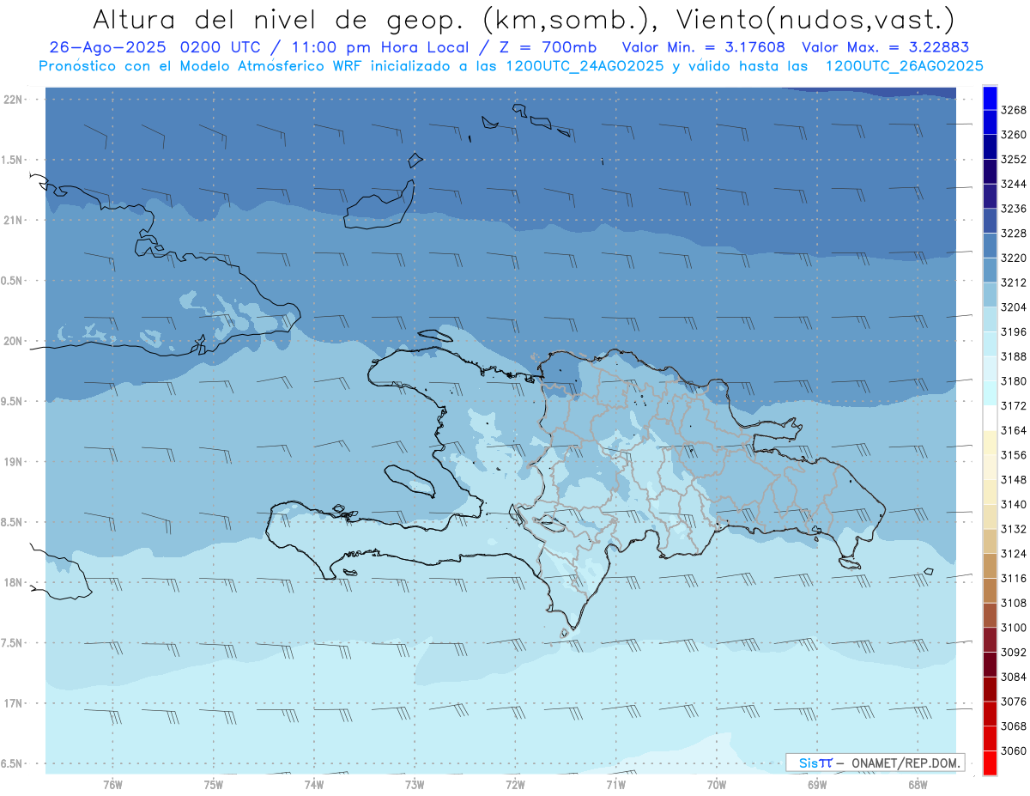Click the legend value '3132'

pos(1014,529)
